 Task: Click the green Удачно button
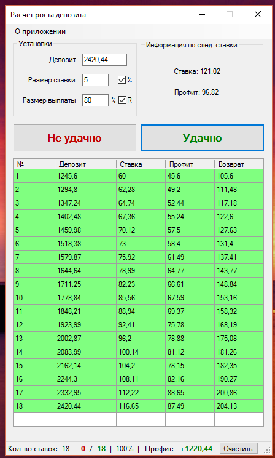point(203,138)
